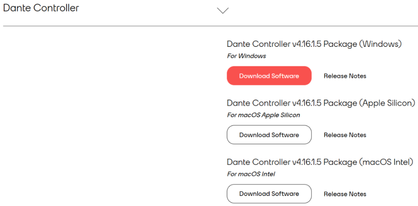Screen dimensions: 418x206
Task: Click the red highlighted Download Software button
Action: pyautogui.click(x=269, y=76)
